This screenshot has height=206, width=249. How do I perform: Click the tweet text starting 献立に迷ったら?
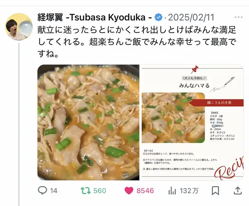[137, 42]
